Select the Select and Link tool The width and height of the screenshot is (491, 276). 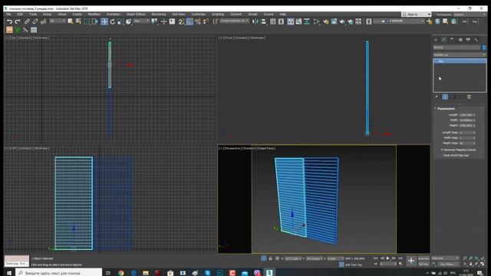coord(27,21)
